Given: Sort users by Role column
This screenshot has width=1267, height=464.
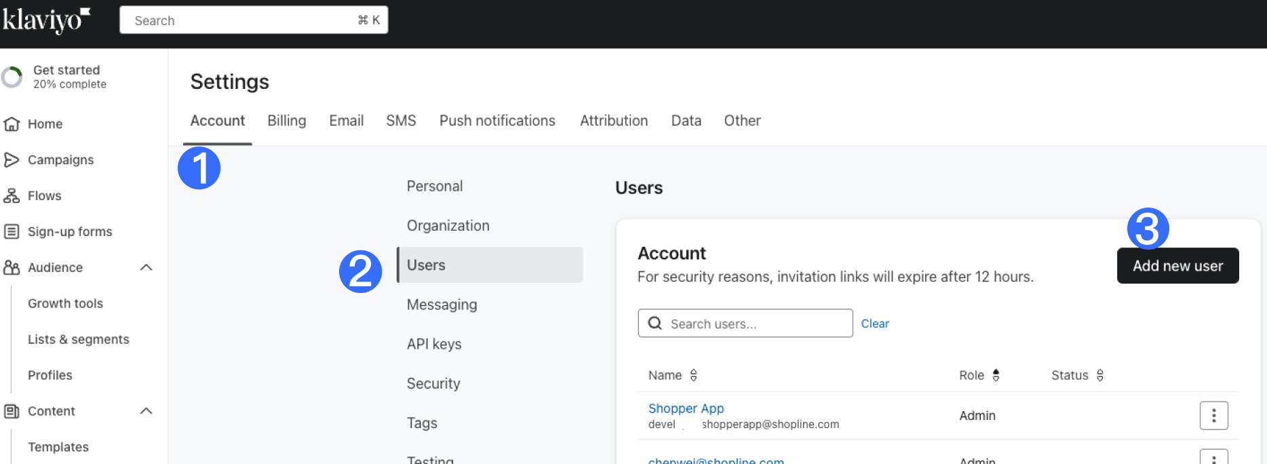Looking at the screenshot, I should point(996,375).
